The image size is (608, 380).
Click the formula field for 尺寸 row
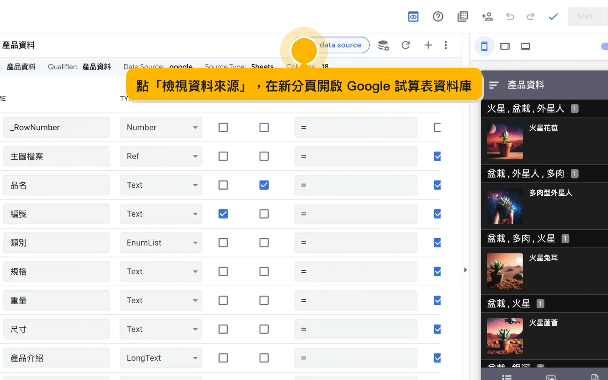(x=356, y=329)
